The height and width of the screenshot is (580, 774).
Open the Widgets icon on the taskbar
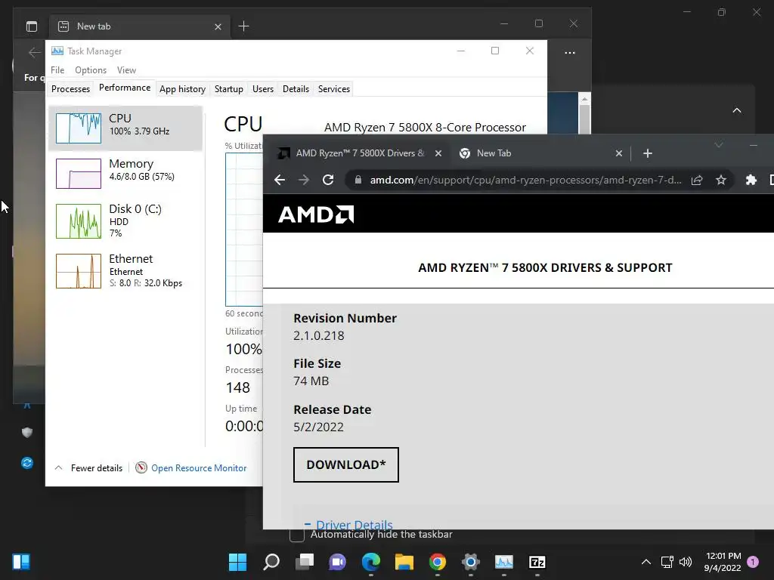click(21, 562)
